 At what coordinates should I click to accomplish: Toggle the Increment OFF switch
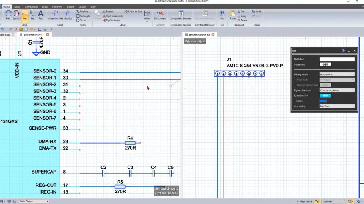pyautogui.click(x=325, y=64)
